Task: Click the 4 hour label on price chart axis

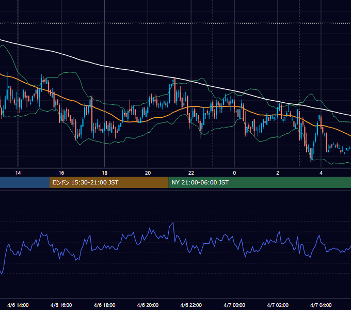Action: tap(321, 173)
